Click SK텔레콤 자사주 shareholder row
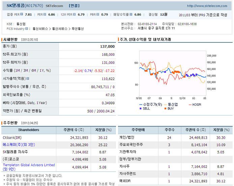 point(59,152)
